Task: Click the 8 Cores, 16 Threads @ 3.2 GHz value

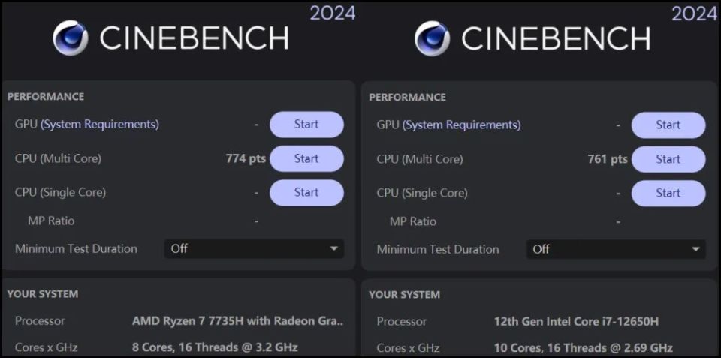Action: pyautogui.click(x=215, y=347)
